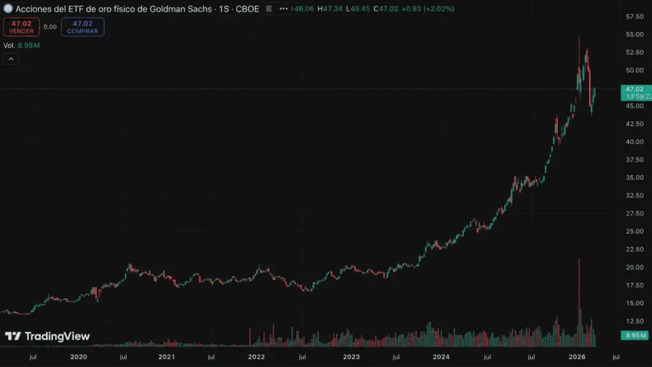Click the green 8.95M volume label on axis
652x367 pixels.
[x=635, y=335]
